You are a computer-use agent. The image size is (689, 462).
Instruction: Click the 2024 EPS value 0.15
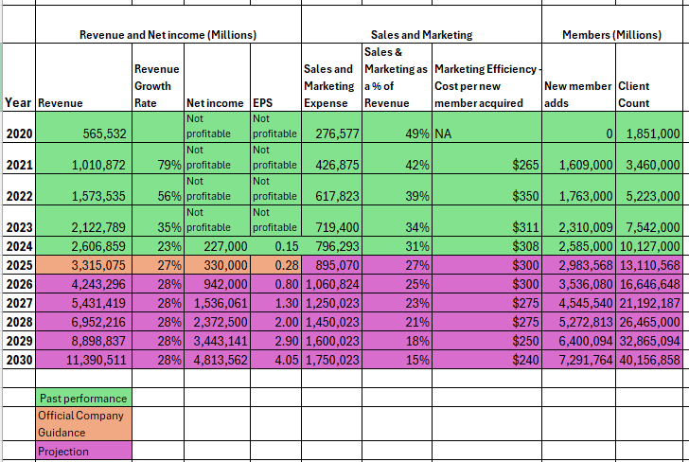(x=276, y=246)
